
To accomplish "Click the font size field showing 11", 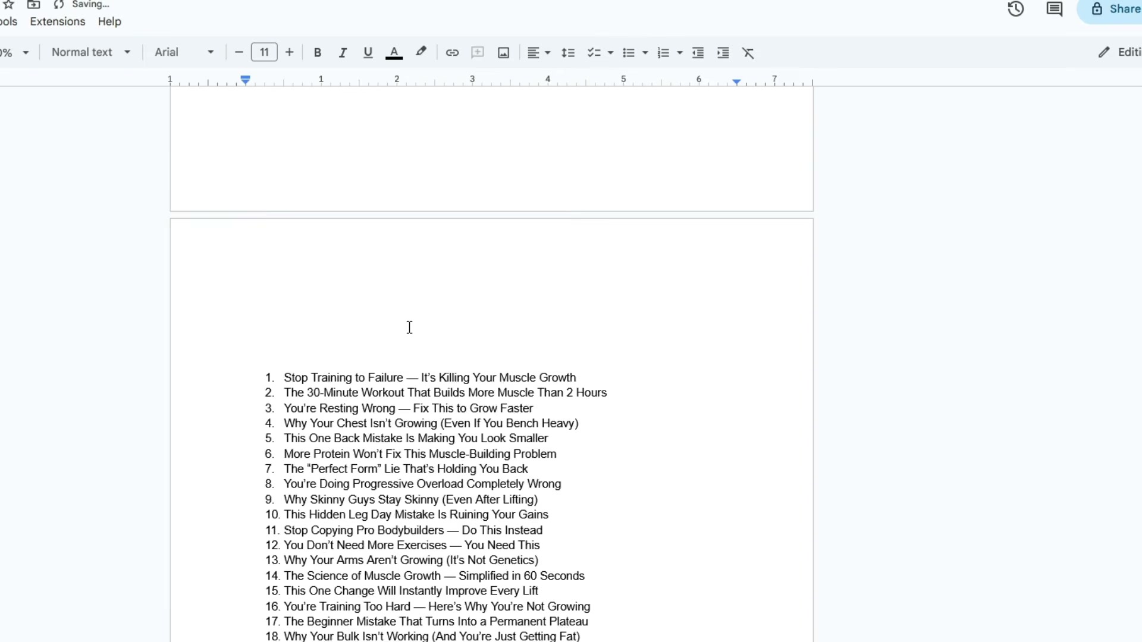I will [x=264, y=52].
